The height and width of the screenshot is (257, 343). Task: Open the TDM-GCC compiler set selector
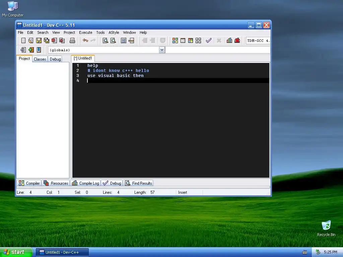click(258, 40)
